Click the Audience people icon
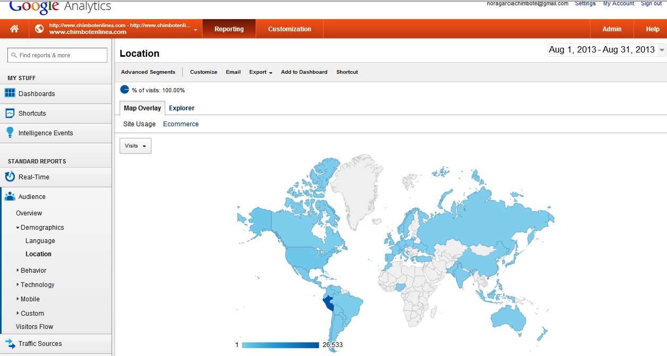Viewport: 667px width, 356px height. point(10,196)
